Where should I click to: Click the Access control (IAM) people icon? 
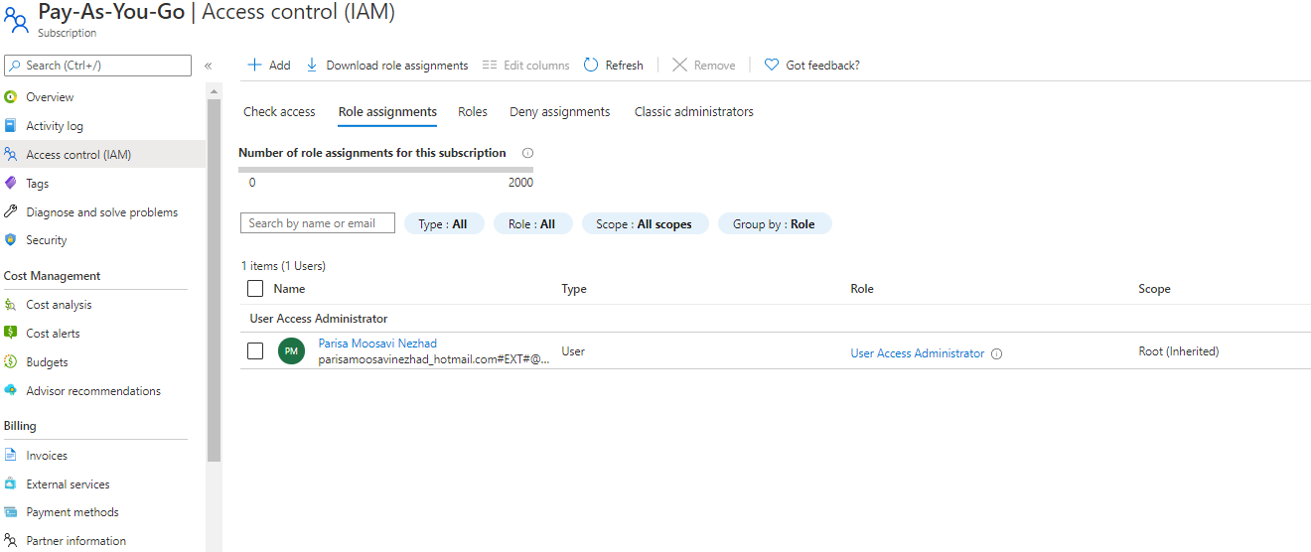tap(11, 155)
